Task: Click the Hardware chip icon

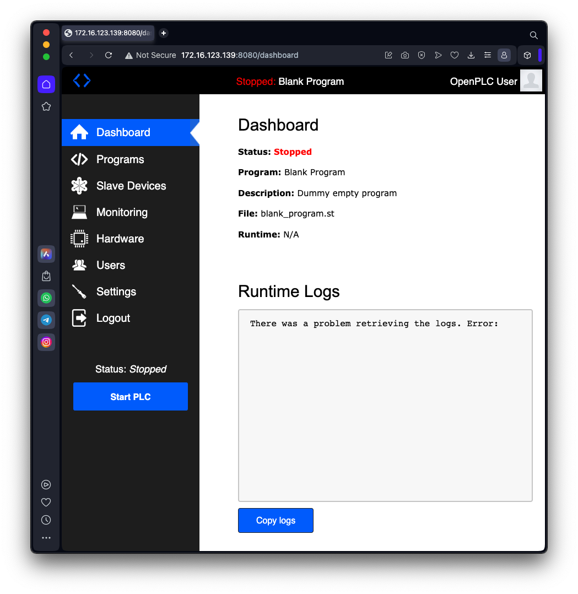Action: (79, 239)
